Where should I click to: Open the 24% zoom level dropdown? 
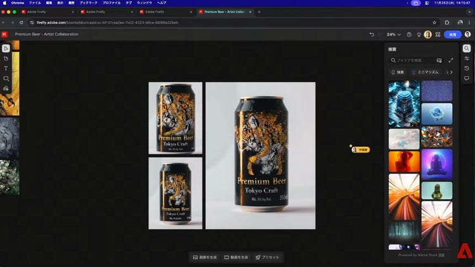pyautogui.click(x=393, y=34)
